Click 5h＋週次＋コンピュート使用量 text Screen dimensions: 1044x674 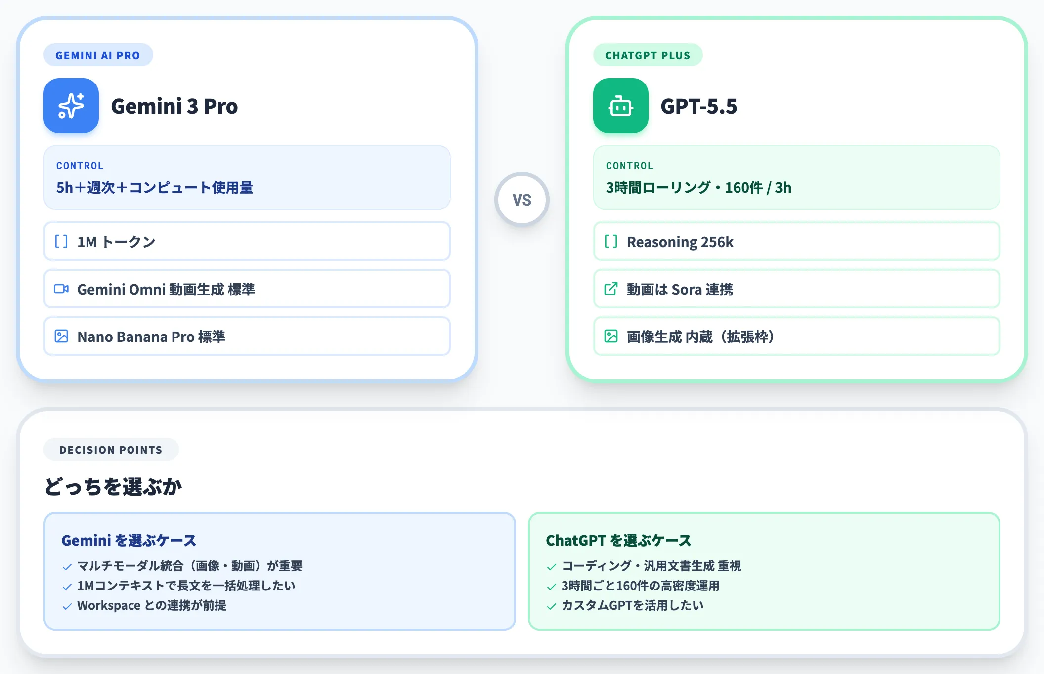click(x=155, y=188)
